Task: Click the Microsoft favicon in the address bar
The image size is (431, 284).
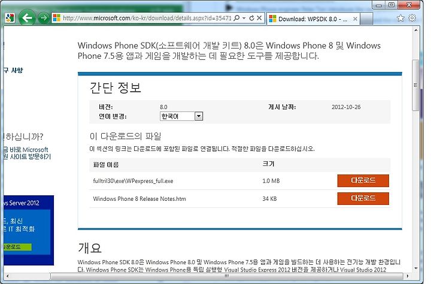Action: point(57,18)
